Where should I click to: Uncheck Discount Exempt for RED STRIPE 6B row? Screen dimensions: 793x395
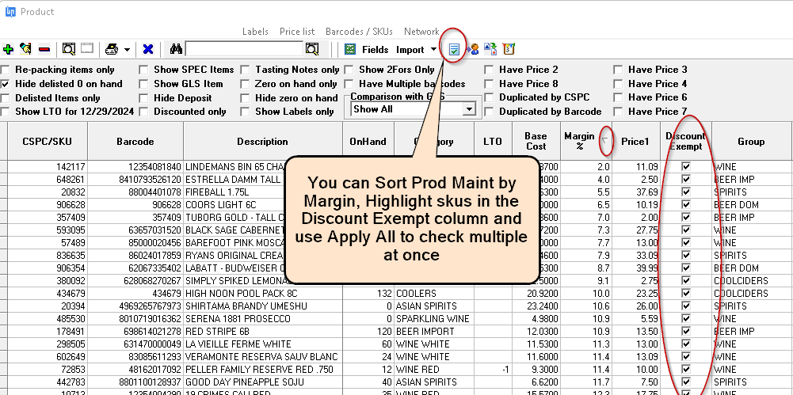pyautogui.click(x=686, y=331)
